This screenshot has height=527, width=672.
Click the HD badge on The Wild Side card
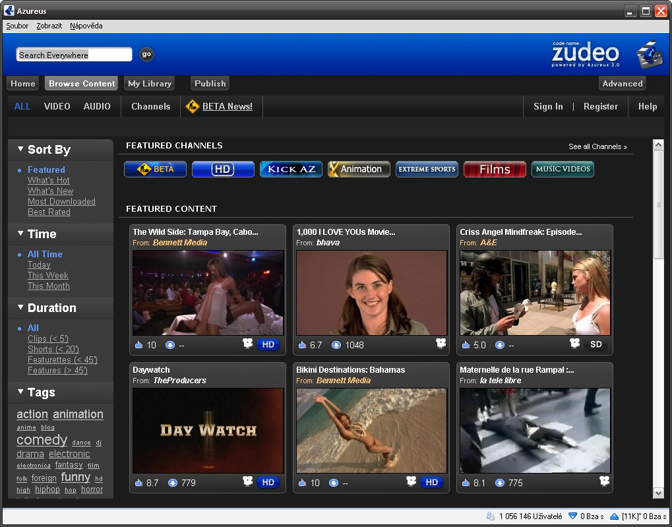pyautogui.click(x=268, y=344)
